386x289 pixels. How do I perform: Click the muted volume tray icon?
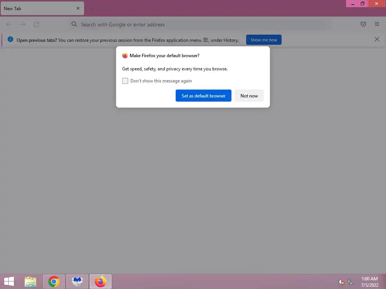(341, 282)
